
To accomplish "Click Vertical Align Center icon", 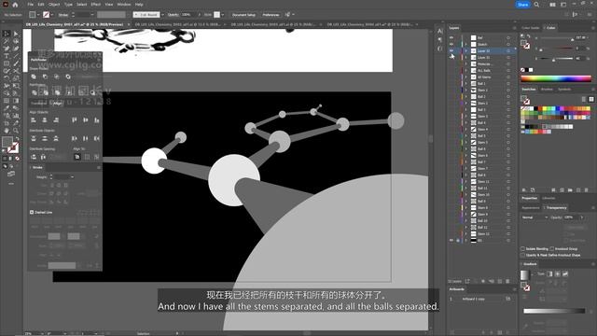I will pos(85,120).
